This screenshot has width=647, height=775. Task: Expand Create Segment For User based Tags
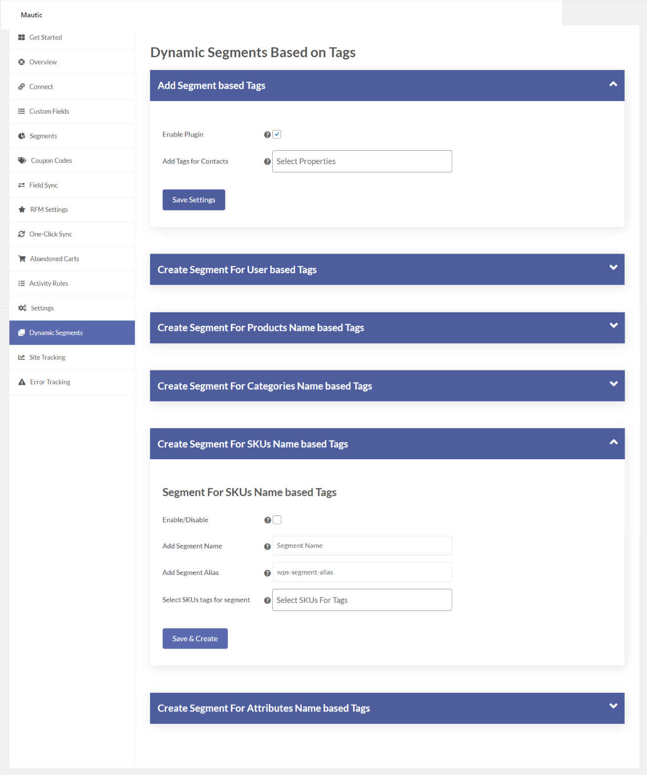[613, 268]
